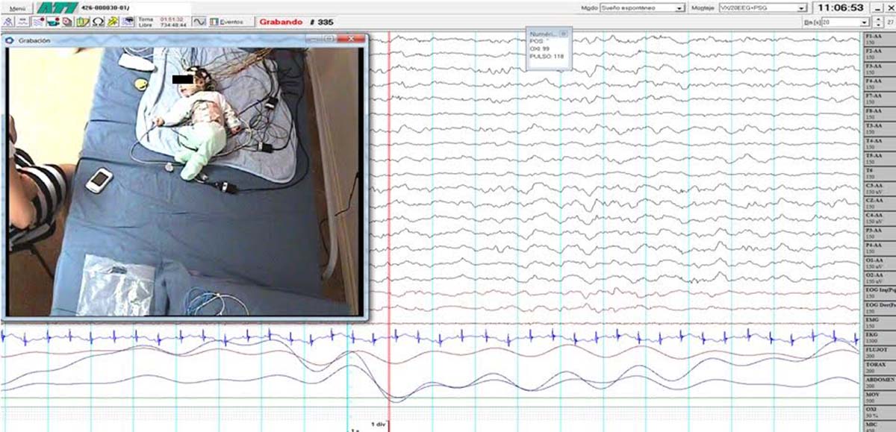Click the Grabando recording status text
The height and width of the screenshot is (432, 896).
click(281, 22)
